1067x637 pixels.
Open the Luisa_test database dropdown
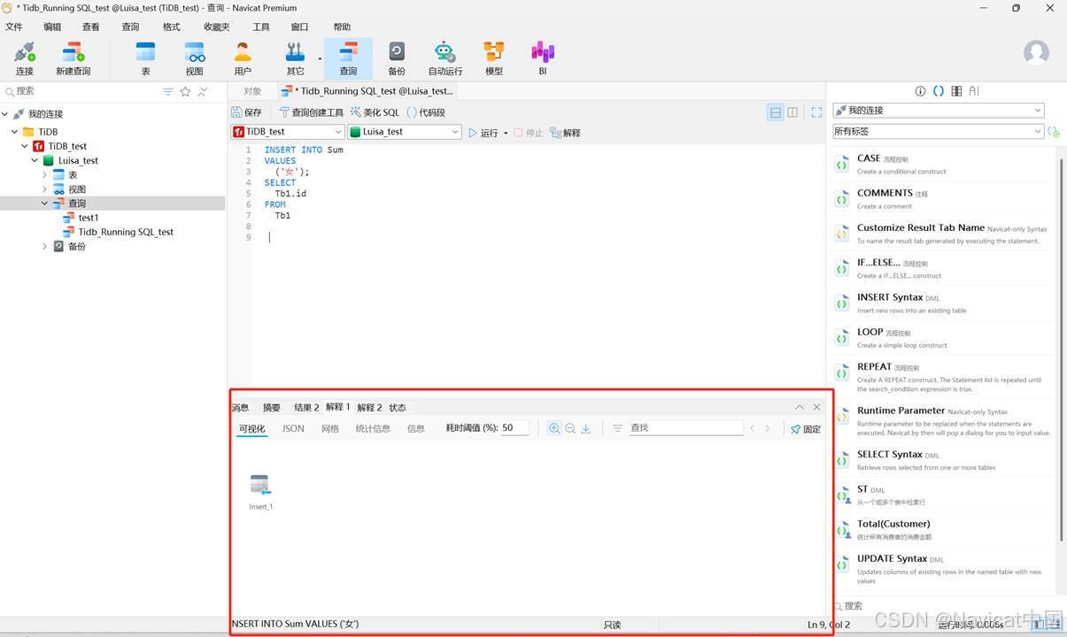click(x=405, y=132)
